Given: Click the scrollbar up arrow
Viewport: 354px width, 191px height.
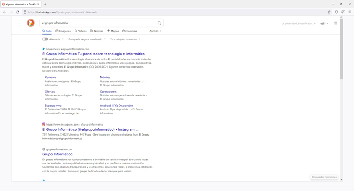Looking at the screenshot, I should tap(341, 17).
